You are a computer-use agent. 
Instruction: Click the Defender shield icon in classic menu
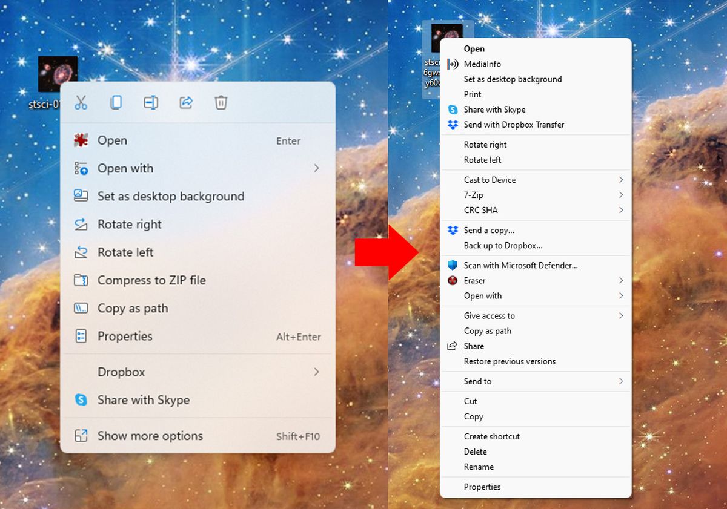453,266
